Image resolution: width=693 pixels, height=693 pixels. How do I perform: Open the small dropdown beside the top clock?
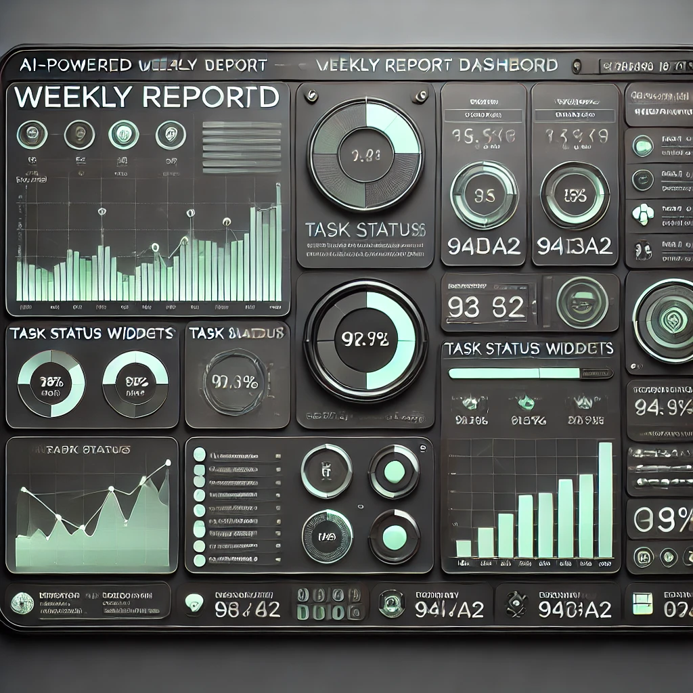pos(576,66)
